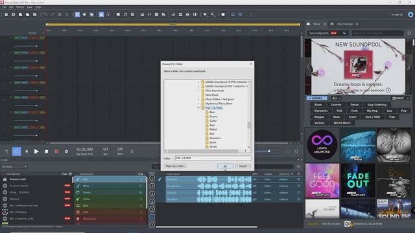Click the redo arrow in the toolbar

pos(53,14)
